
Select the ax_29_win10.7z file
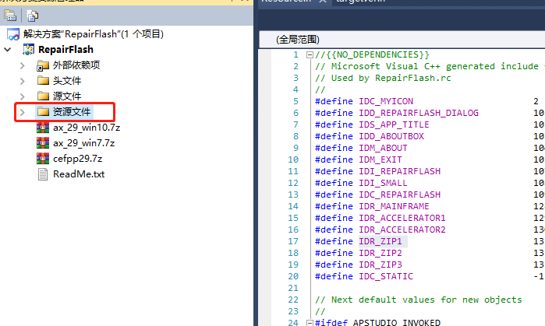click(x=87, y=128)
